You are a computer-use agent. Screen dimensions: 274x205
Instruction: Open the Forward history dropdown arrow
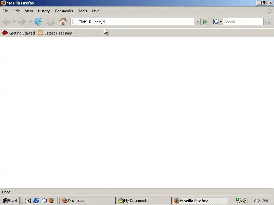[30, 22]
